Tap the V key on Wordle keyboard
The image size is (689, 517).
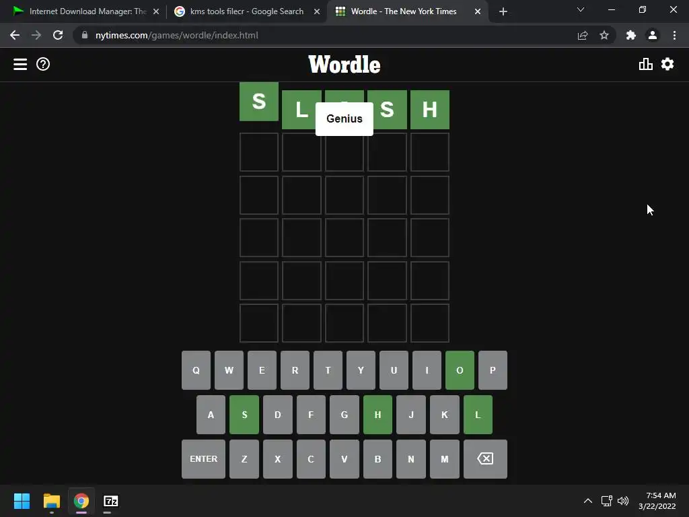(344, 459)
